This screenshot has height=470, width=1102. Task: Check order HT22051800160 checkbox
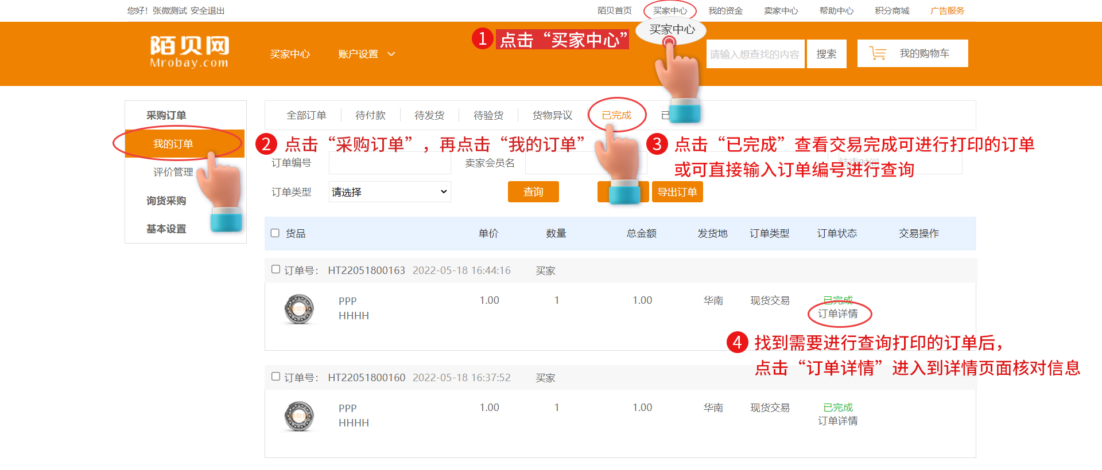tap(275, 377)
